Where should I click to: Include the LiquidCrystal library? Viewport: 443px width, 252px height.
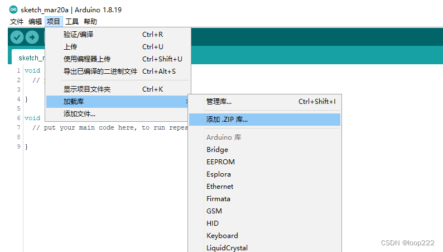264,248
